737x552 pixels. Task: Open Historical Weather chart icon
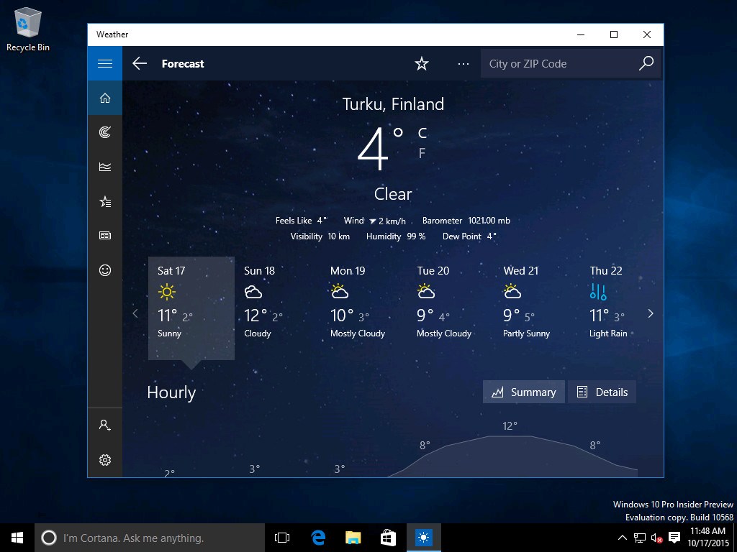tap(105, 167)
